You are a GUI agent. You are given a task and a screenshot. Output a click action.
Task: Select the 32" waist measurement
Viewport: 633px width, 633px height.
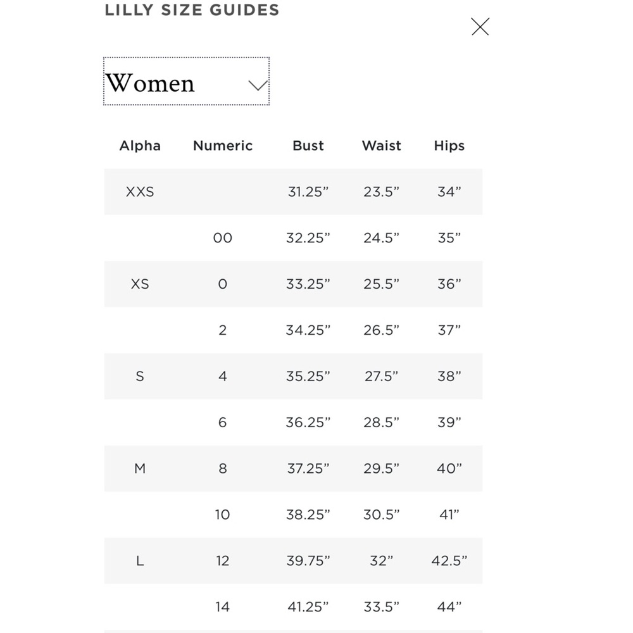(x=382, y=561)
